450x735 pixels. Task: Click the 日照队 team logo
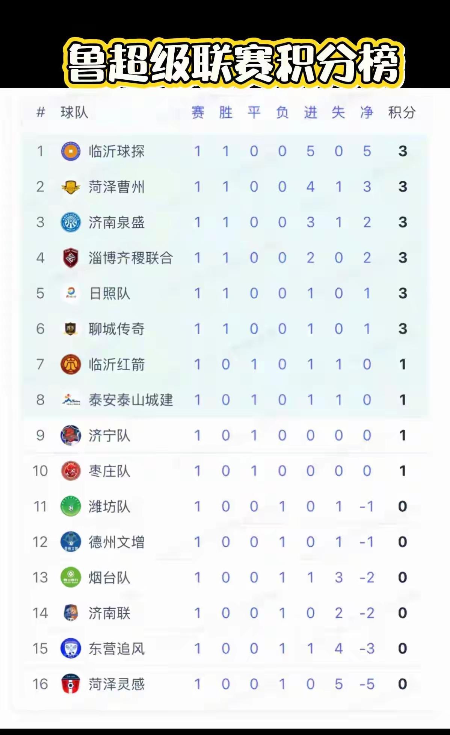pos(71,293)
